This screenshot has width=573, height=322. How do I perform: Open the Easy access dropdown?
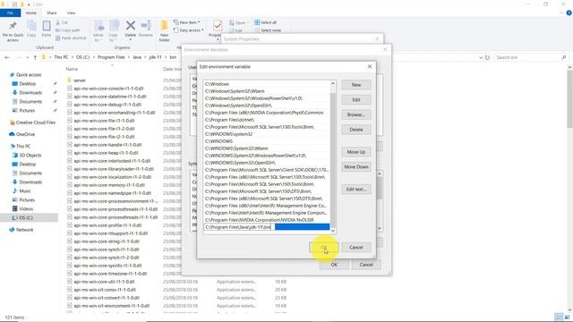pos(189,30)
